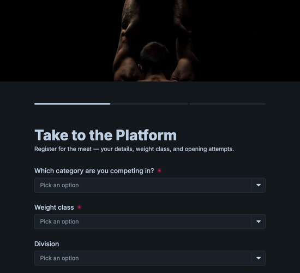Click the athlete's arm on the photo's left side
This screenshot has height=273, width=300.
click(127, 42)
